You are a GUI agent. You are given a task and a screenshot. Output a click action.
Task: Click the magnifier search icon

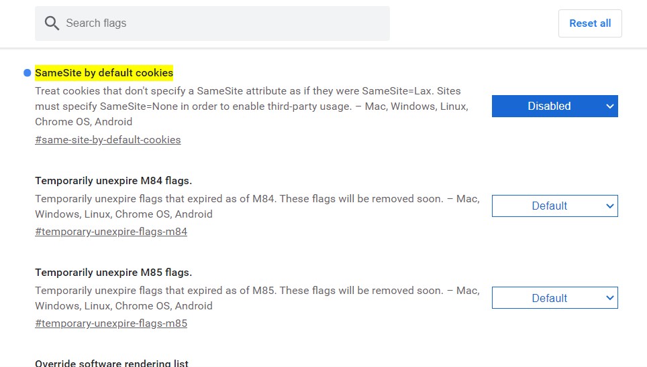pos(52,23)
